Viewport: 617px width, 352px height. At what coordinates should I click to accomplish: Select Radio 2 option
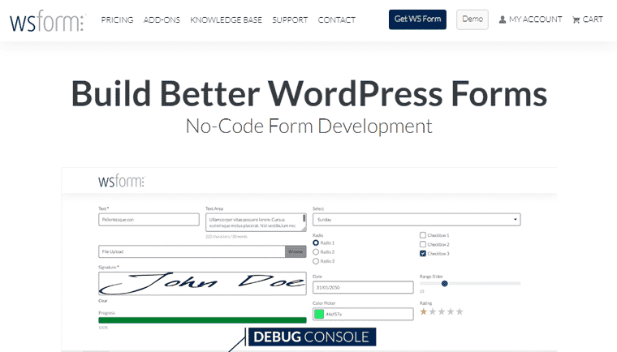tap(316, 251)
